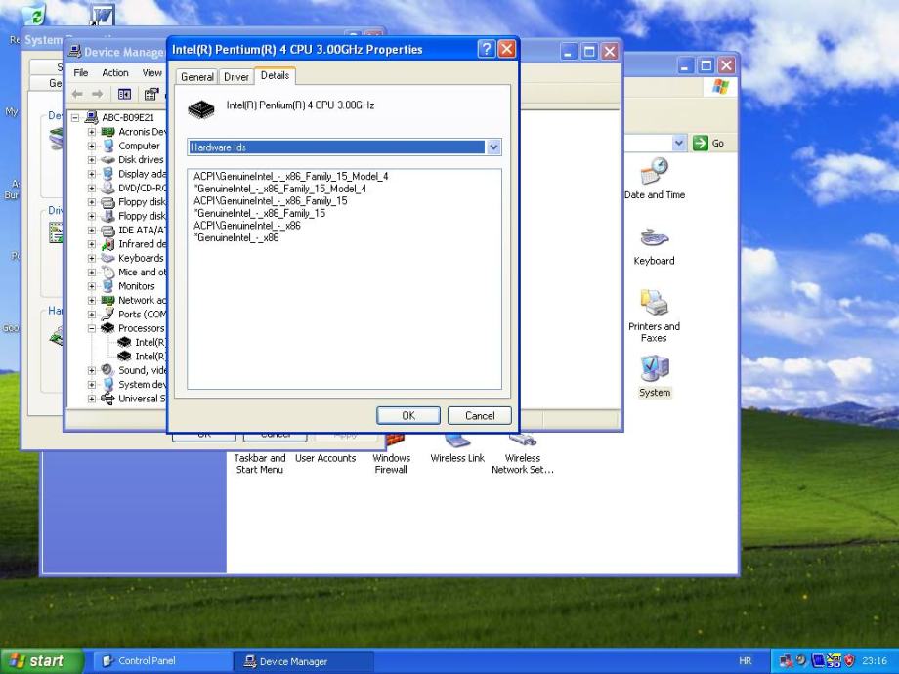The width and height of the screenshot is (899, 674).
Task: Click the help question mark button in Properties title bar
Action: (x=485, y=50)
